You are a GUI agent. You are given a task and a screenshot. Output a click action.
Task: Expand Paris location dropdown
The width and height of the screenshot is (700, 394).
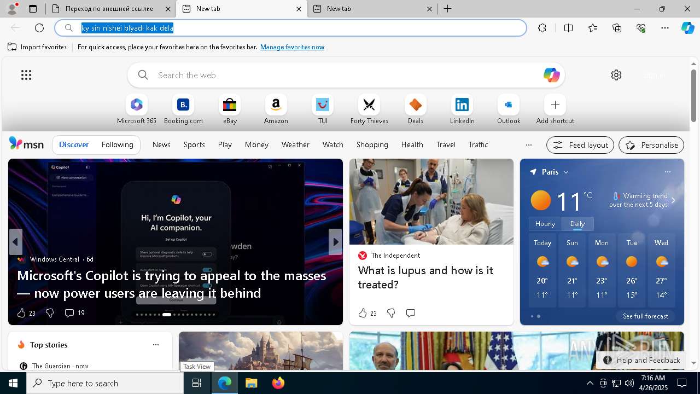pyautogui.click(x=566, y=172)
